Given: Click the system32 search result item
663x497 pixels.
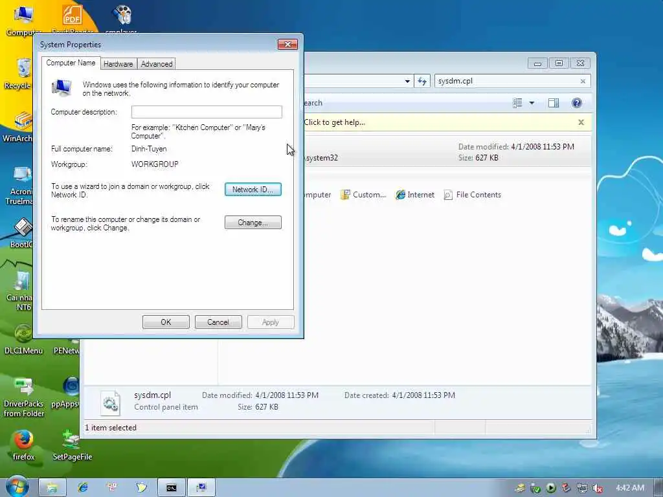Looking at the screenshot, I should 446,152.
